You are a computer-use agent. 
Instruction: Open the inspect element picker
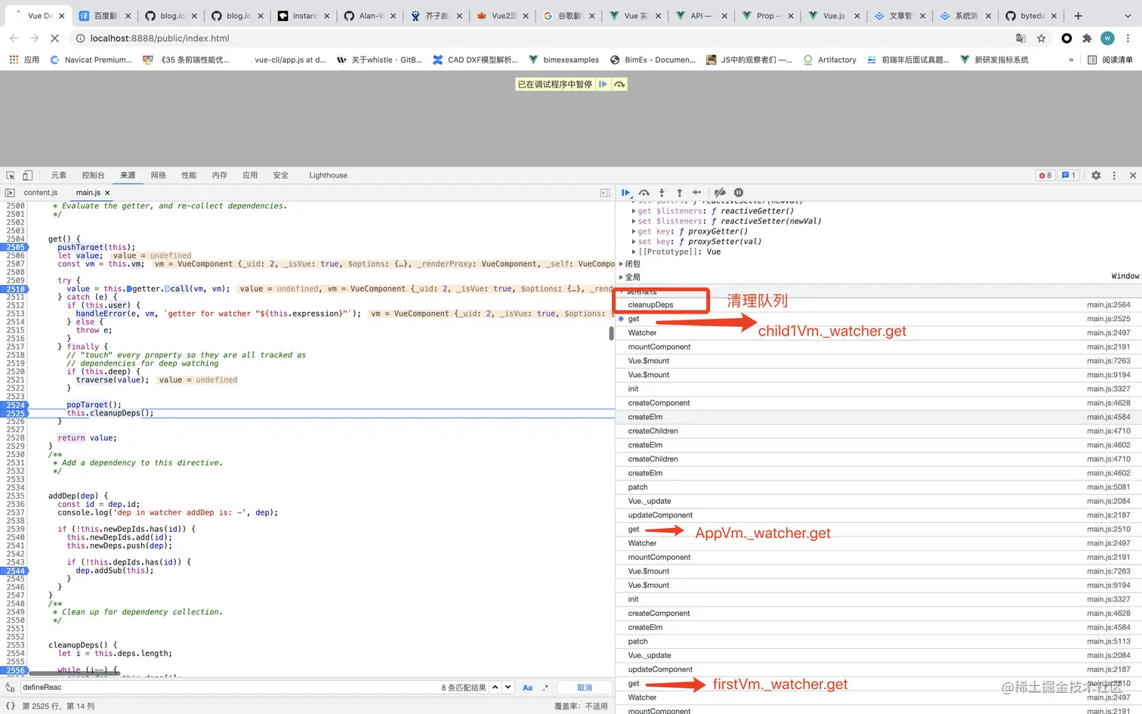(x=11, y=175)
